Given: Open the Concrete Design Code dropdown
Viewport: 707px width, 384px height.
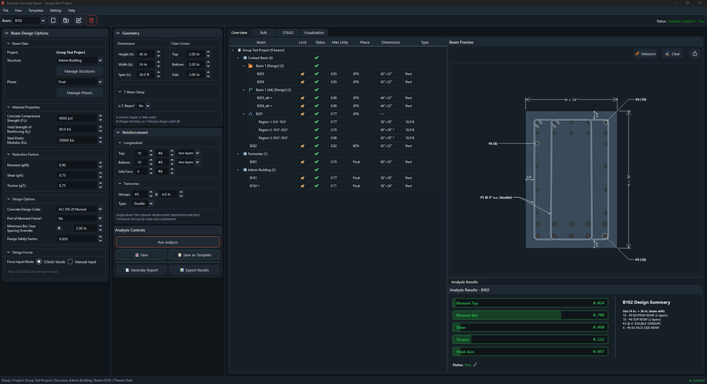Looking at the screenshot, I should tap(80, 209).
